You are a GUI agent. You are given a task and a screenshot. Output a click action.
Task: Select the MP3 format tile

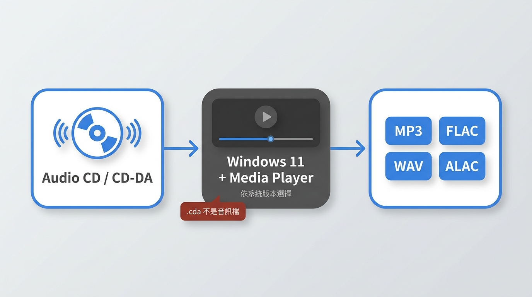[x=408, y=131]
